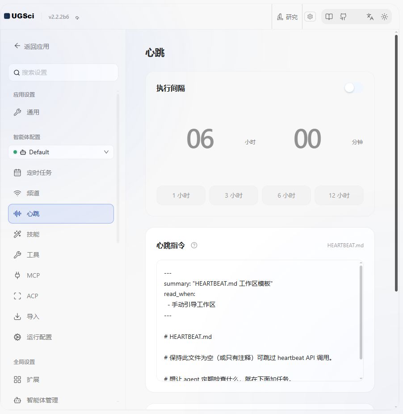Open the 通用 settings page

click(61, 112)
